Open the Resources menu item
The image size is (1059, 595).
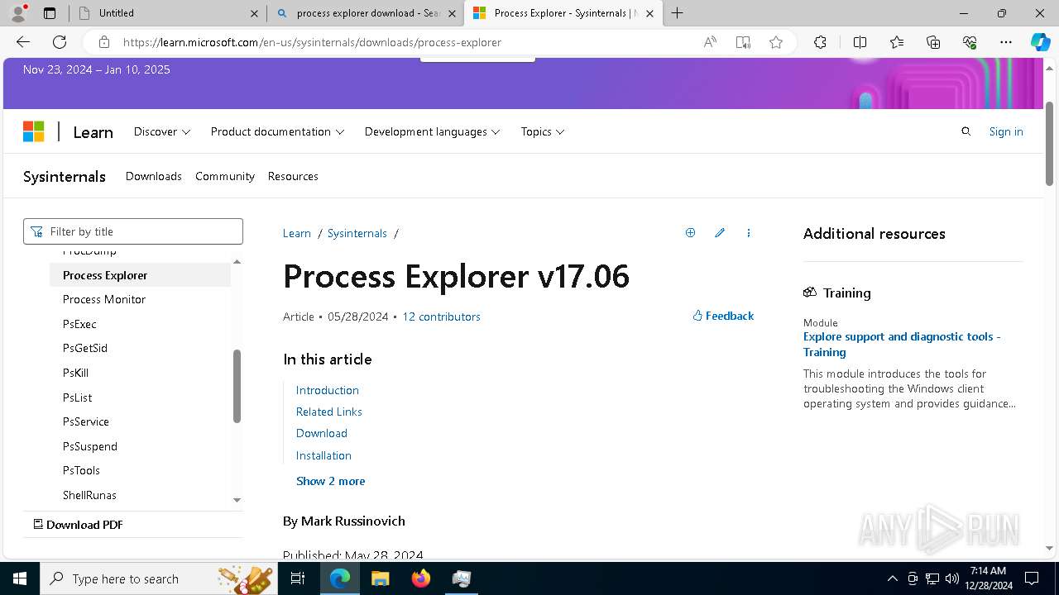click(x=293, y=176)
